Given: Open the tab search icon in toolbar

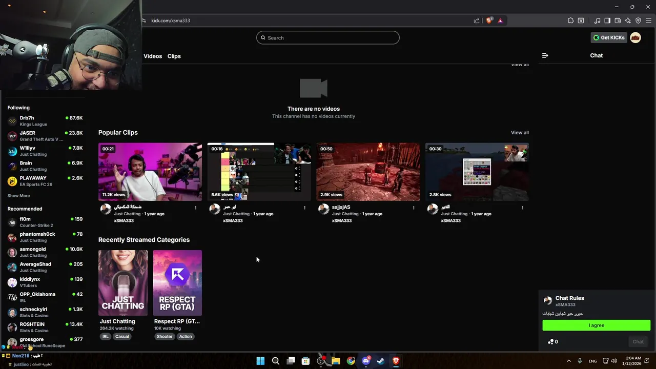Looking at the screenshot, I should (x=581, y=20).
